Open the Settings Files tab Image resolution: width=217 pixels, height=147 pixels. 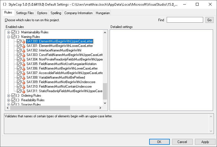pos(25,13)
